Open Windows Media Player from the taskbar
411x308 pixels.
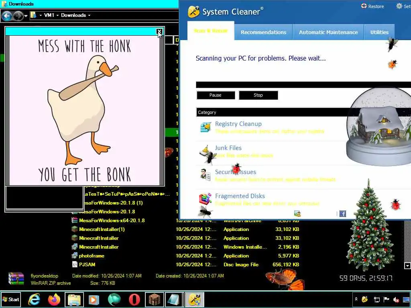point(94,299)
